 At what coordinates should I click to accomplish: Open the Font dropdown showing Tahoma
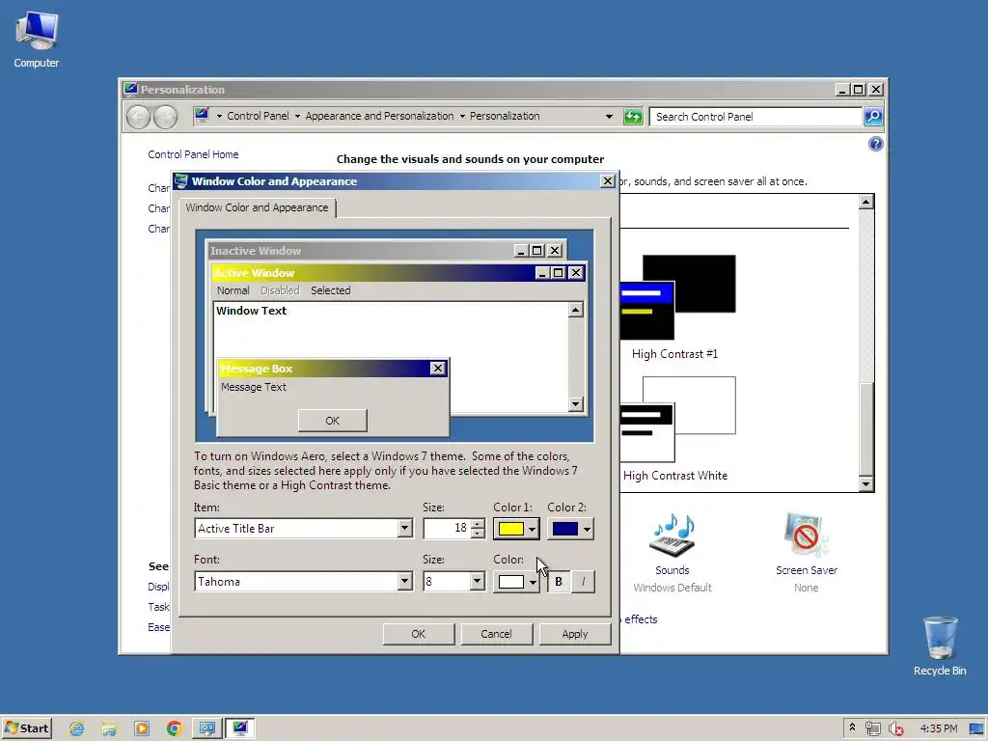[404, 581]
